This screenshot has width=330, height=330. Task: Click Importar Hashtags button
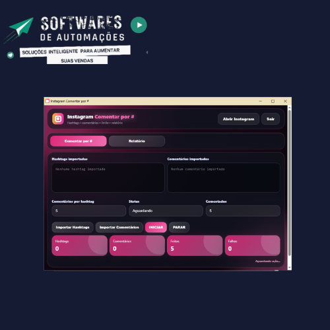[73, 227]
